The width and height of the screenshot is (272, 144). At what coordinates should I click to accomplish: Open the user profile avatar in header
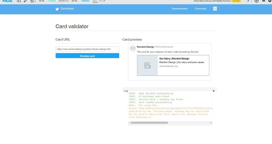pyautogui.click(x=215, y=9)
